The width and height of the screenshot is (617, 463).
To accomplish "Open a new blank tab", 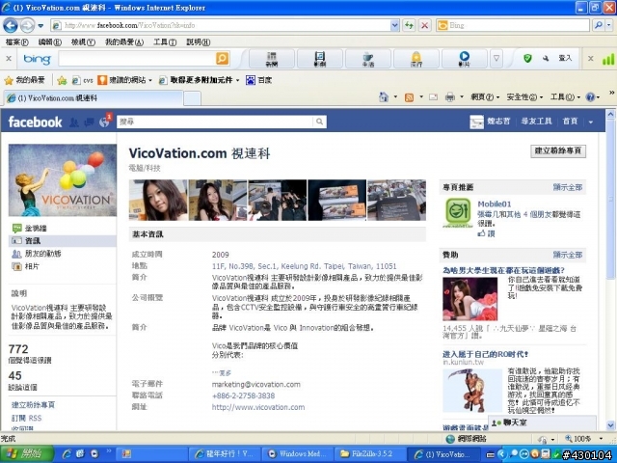I will coord(193,98).
